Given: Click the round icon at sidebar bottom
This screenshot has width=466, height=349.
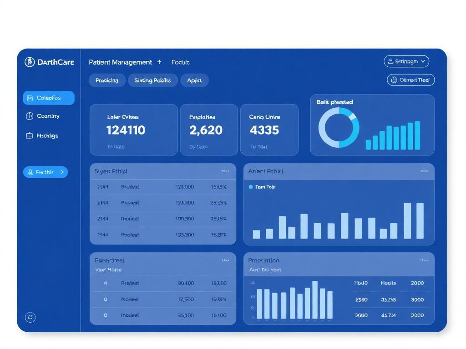Looking at the screenshot, I should click(30, 317).
